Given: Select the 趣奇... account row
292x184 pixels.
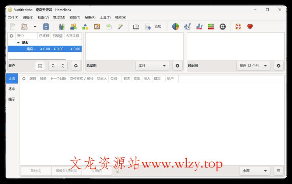Looking at the screenshot, I should [x=45, y=49].
